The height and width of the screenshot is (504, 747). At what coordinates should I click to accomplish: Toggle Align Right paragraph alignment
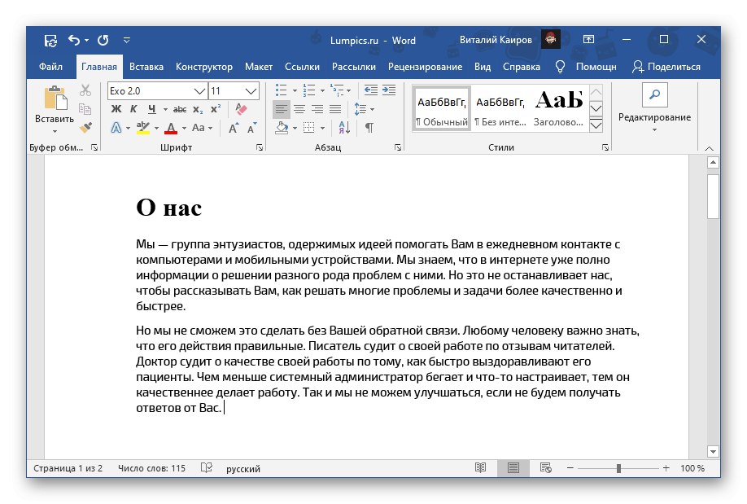point(317,109)
